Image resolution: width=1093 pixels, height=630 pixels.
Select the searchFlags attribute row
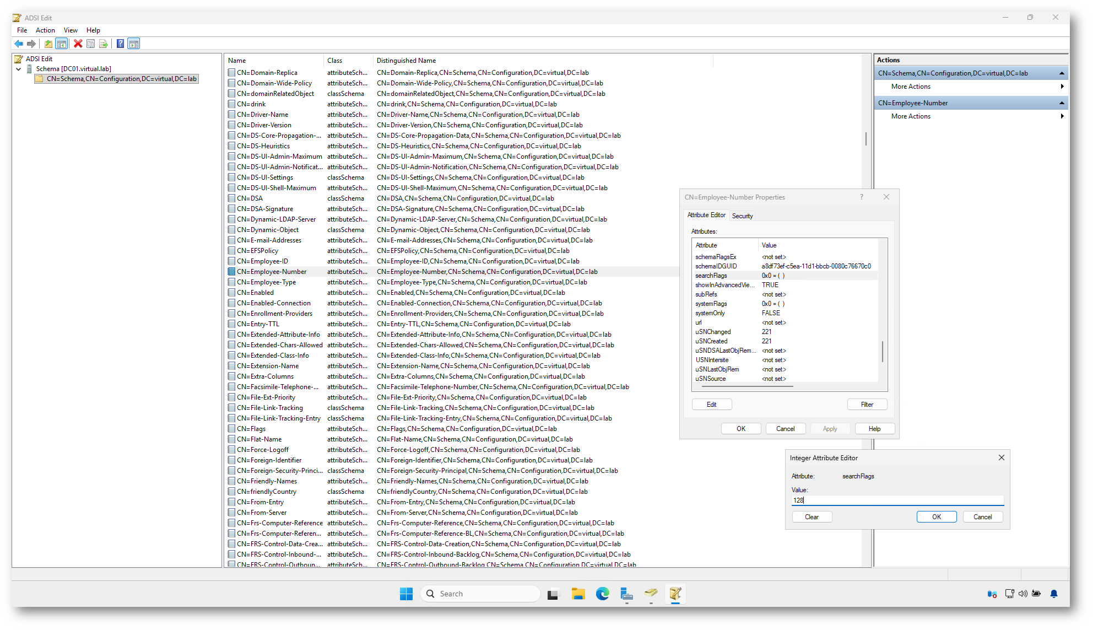[x=784, y=276]
